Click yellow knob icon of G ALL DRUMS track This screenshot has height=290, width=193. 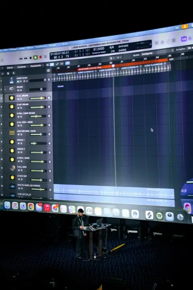[12, 98]
